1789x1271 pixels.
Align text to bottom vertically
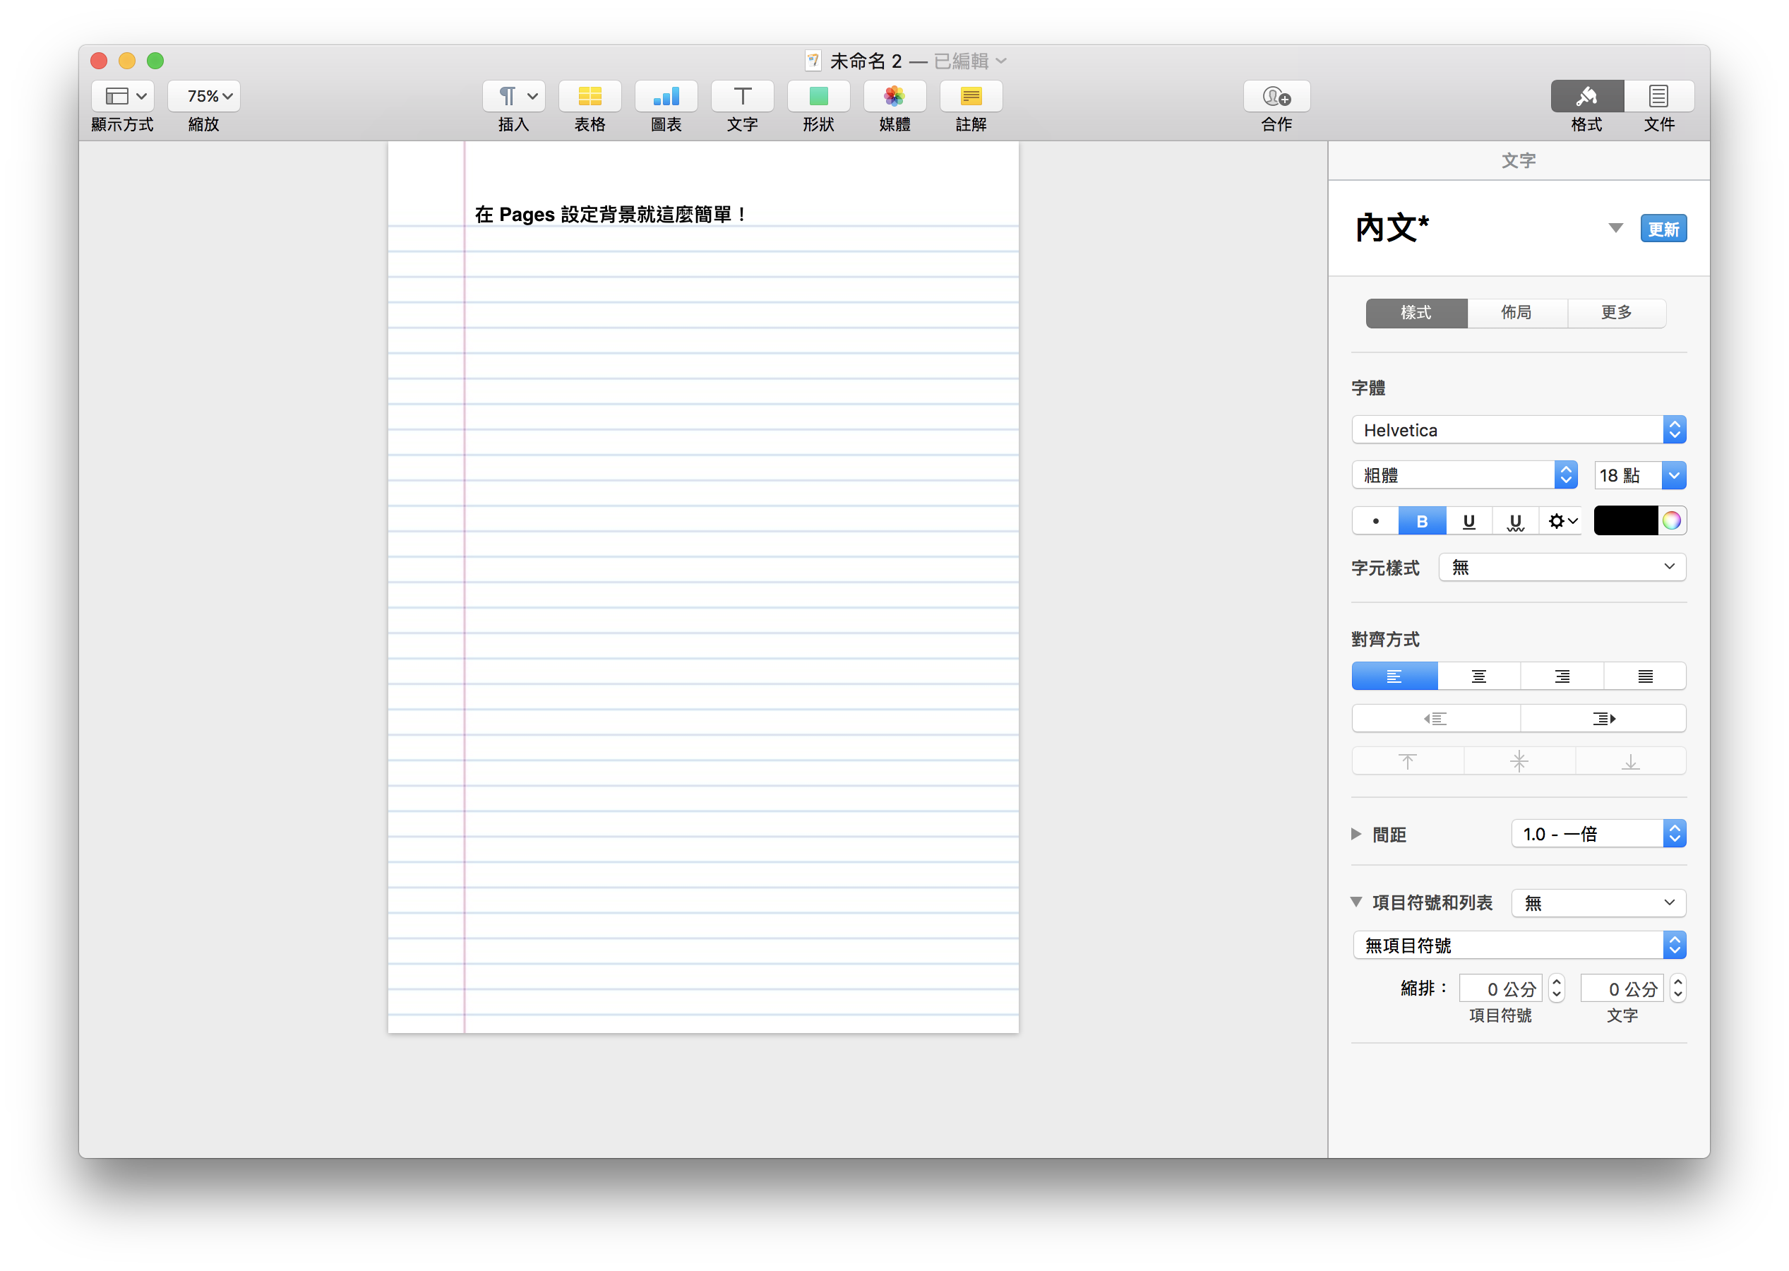pyautogui.click(x=1631, y=760)
